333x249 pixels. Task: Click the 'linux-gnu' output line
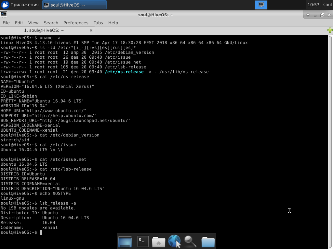tap(12, 199)
